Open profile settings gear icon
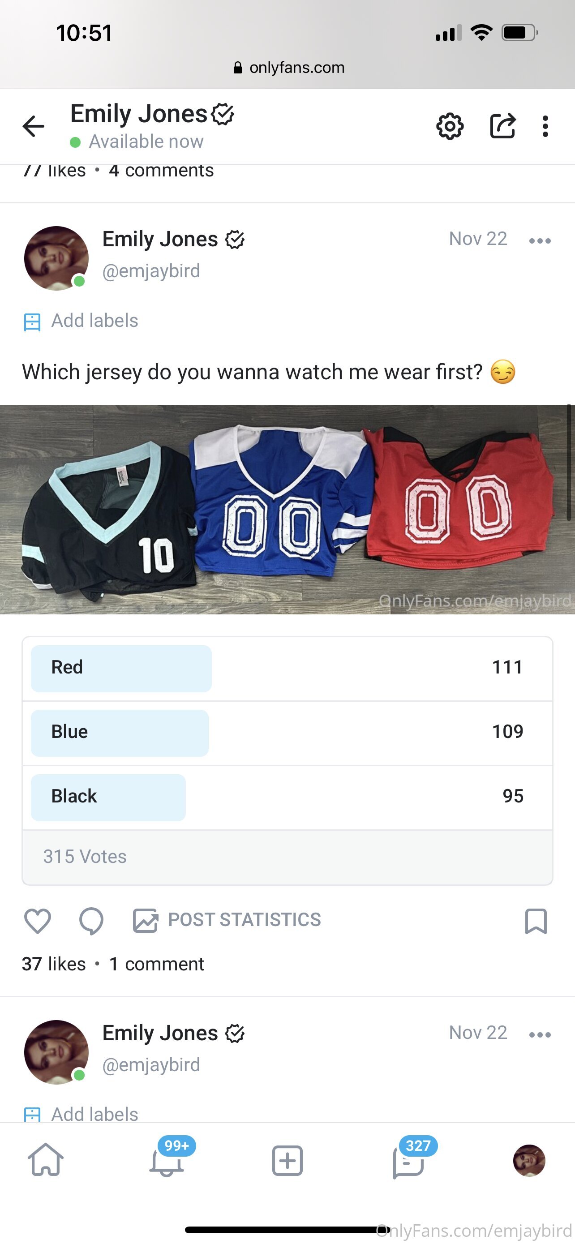575x1244 pixels. 450,127
